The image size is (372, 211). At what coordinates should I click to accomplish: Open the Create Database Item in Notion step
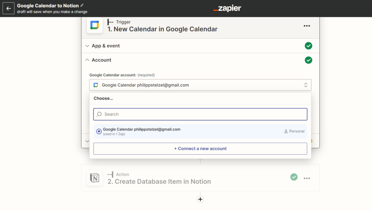[x=159, y=182]
